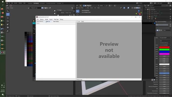The image size is (172, 97).
Task: Collapse the Image panel in image editor sidebar
Action: tap(58, 10)
